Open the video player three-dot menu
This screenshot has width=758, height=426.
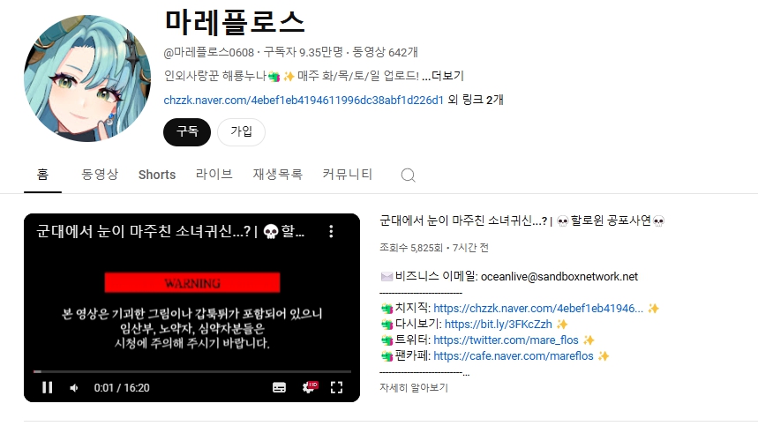click(x=331, y=231)
